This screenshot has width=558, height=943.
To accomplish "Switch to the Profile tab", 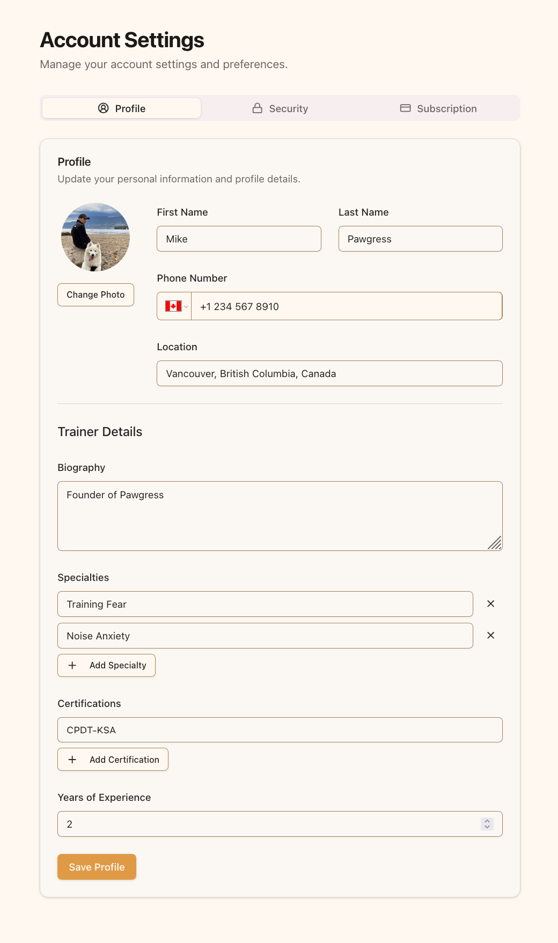I will click(122, 108).
